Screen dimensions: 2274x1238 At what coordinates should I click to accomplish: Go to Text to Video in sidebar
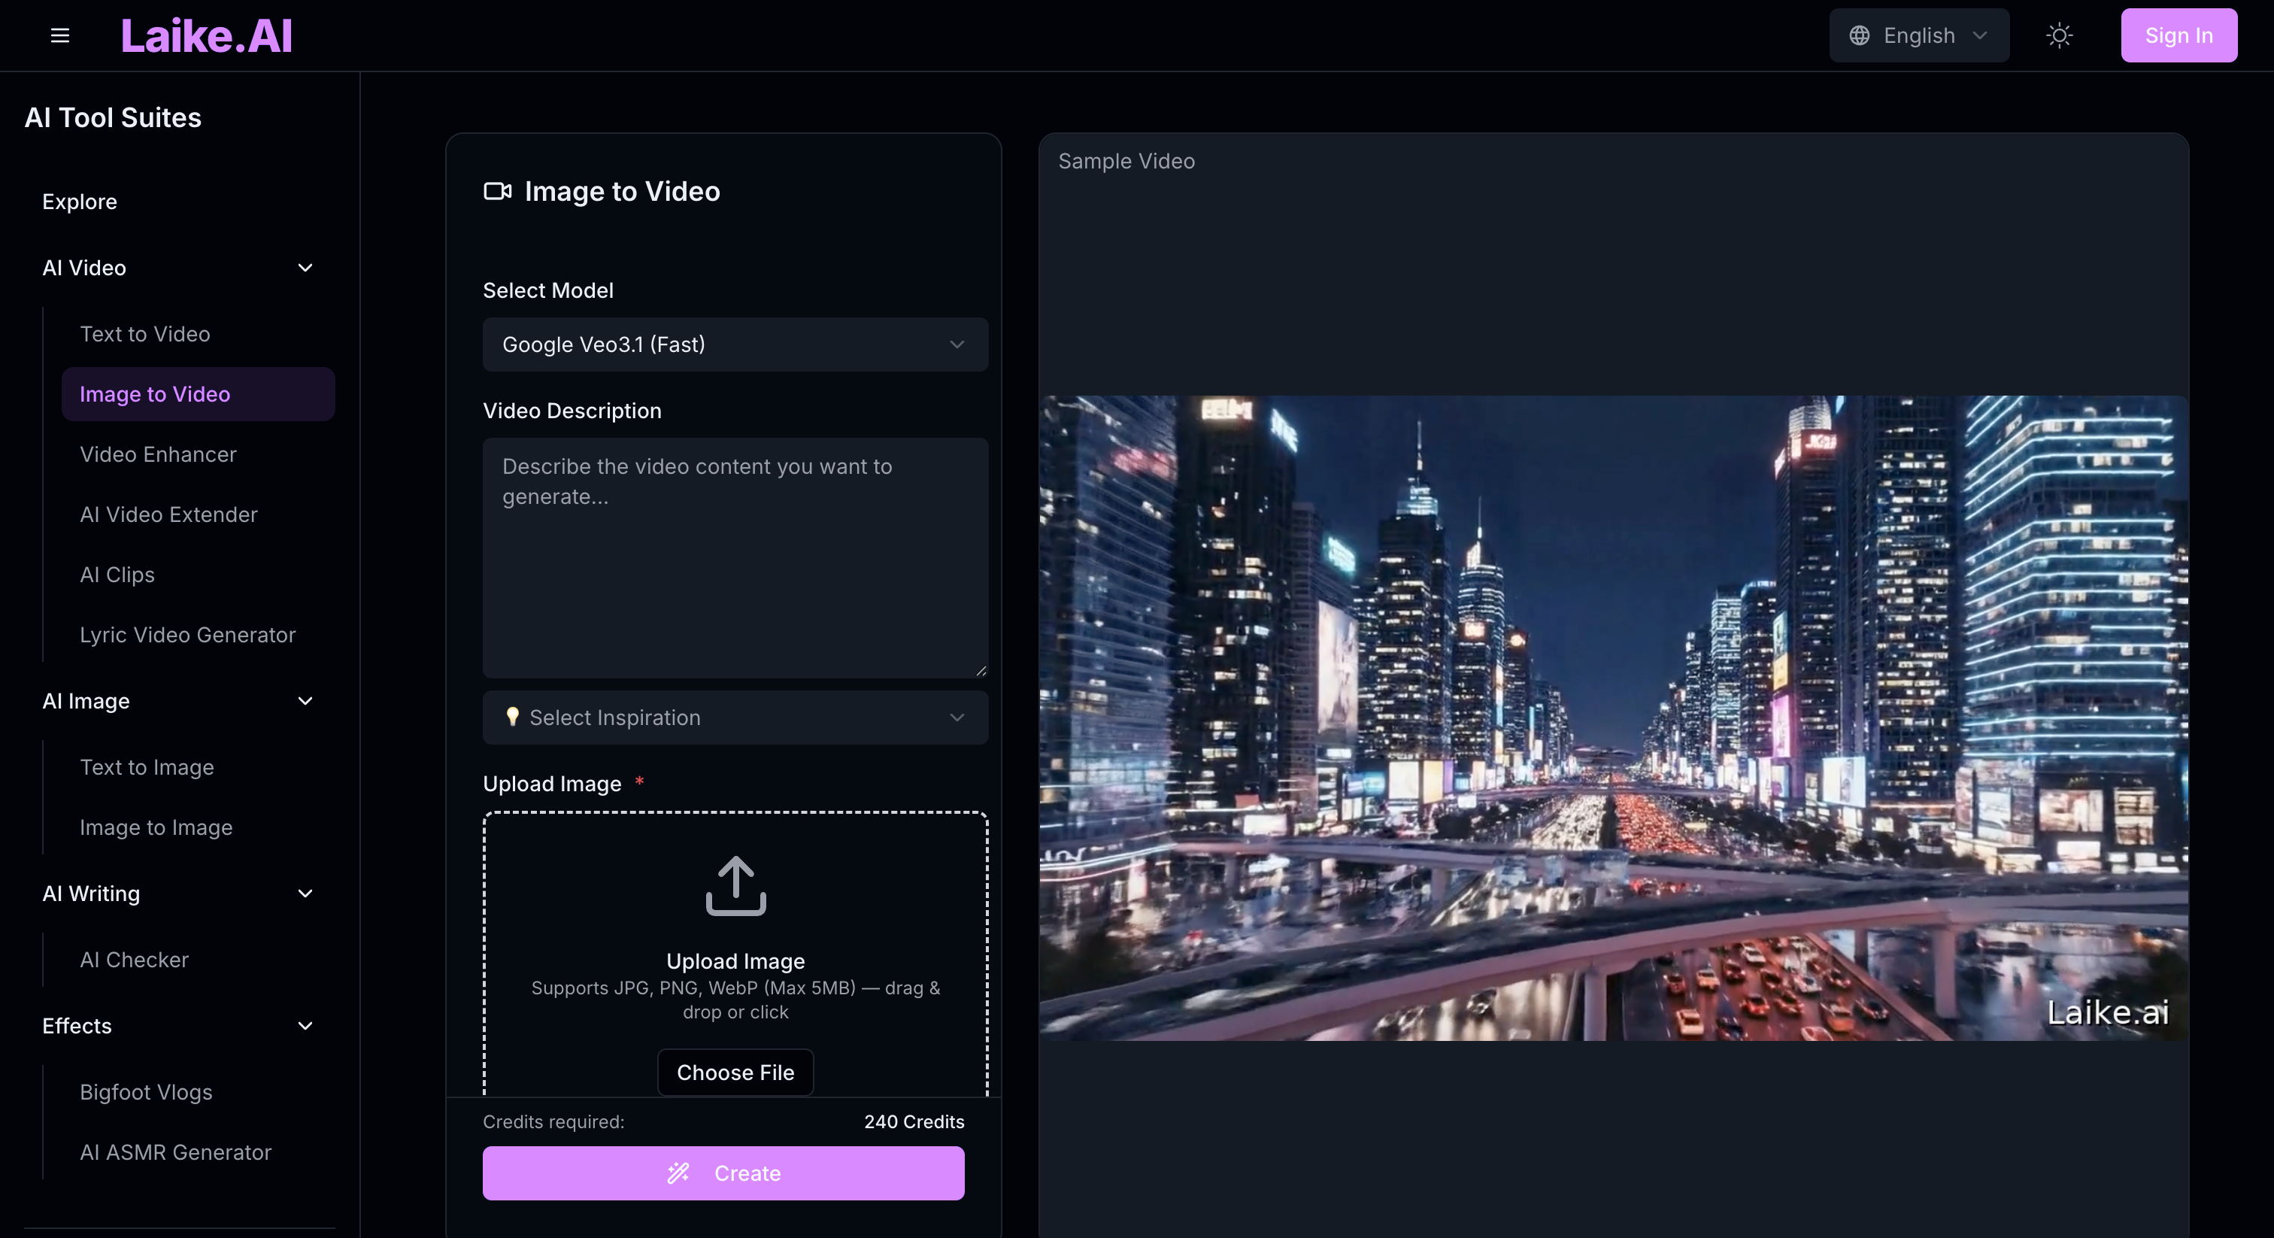(145, 334)
